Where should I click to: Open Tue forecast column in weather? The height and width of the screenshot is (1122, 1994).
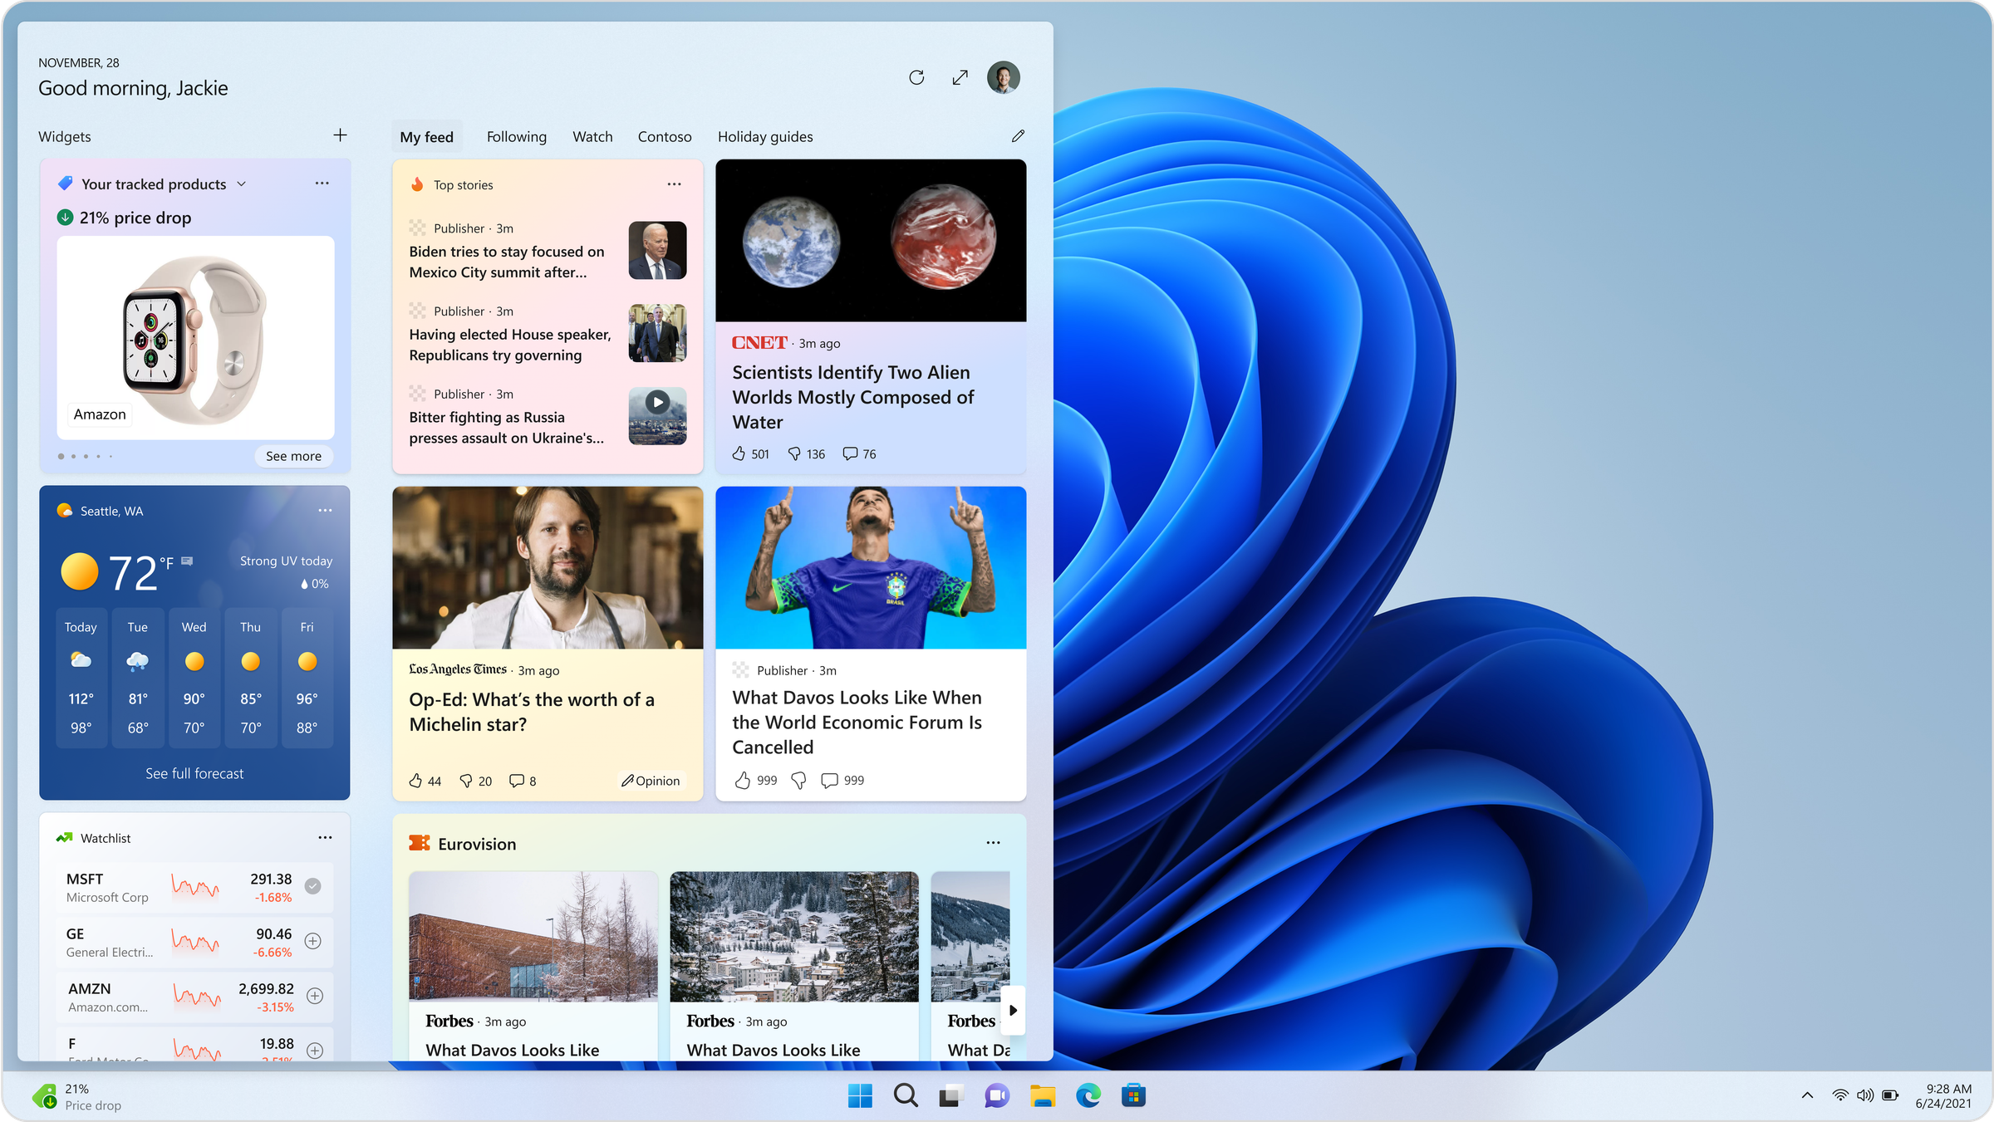point(137,678)
